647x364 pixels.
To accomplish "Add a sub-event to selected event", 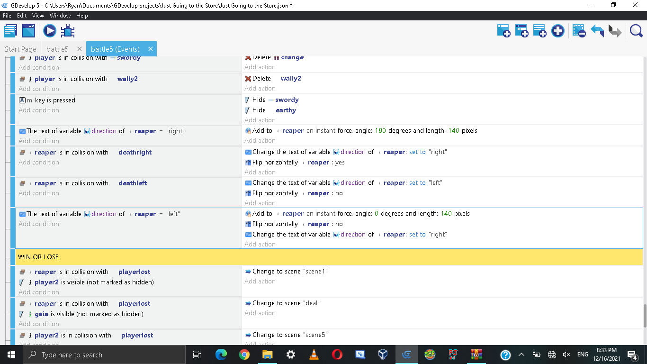I will [x=521, y=31].
